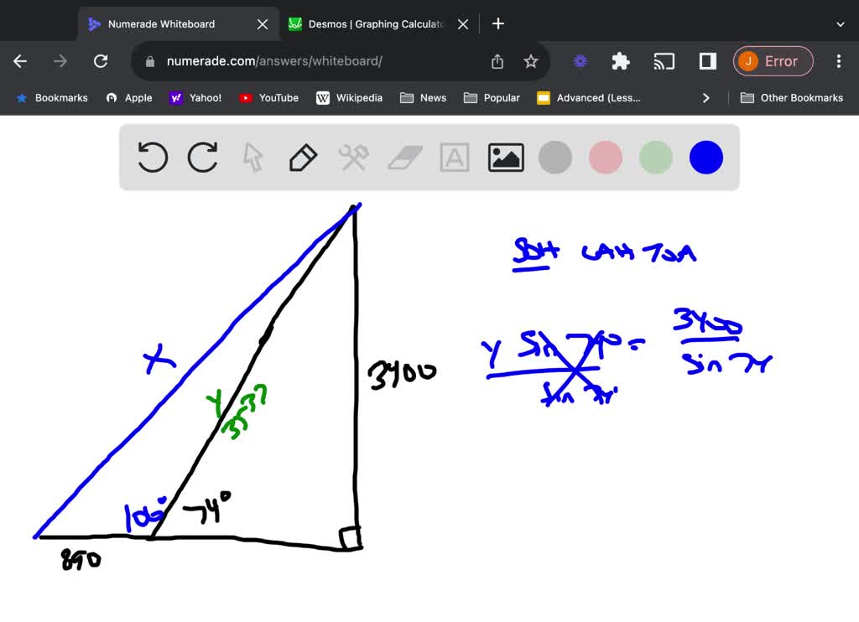Select the Numerade Whiteboard tab
Screen dimensions: 859x622
pos(168,23)
